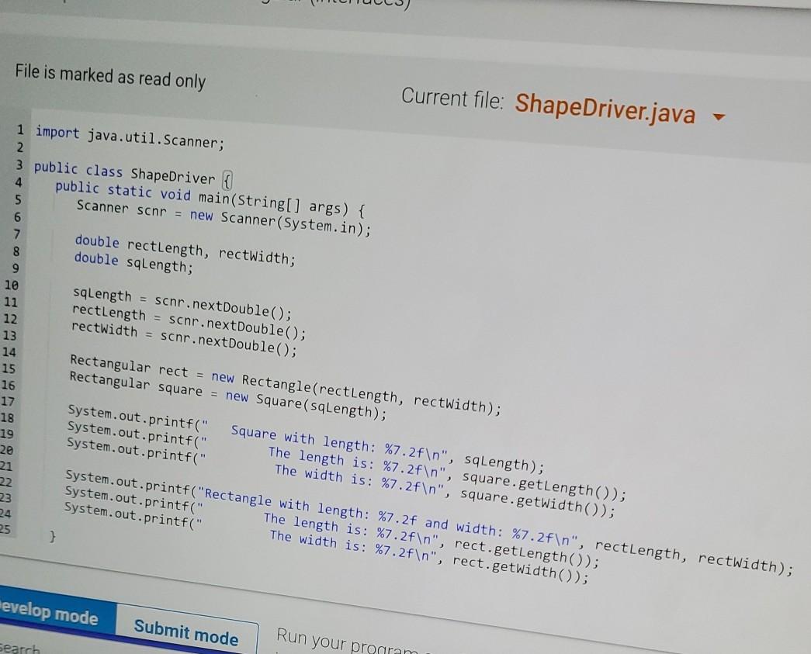Click the 'sqLength = scnr.nextDouble()' line
Image resolution: width=811 pixels, height=654 pixels.
point(182,303)
